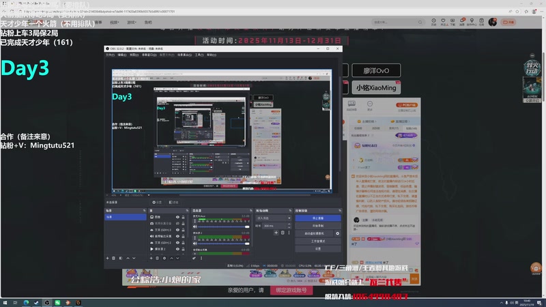Open messages bell icon in Douyu header

462,22
